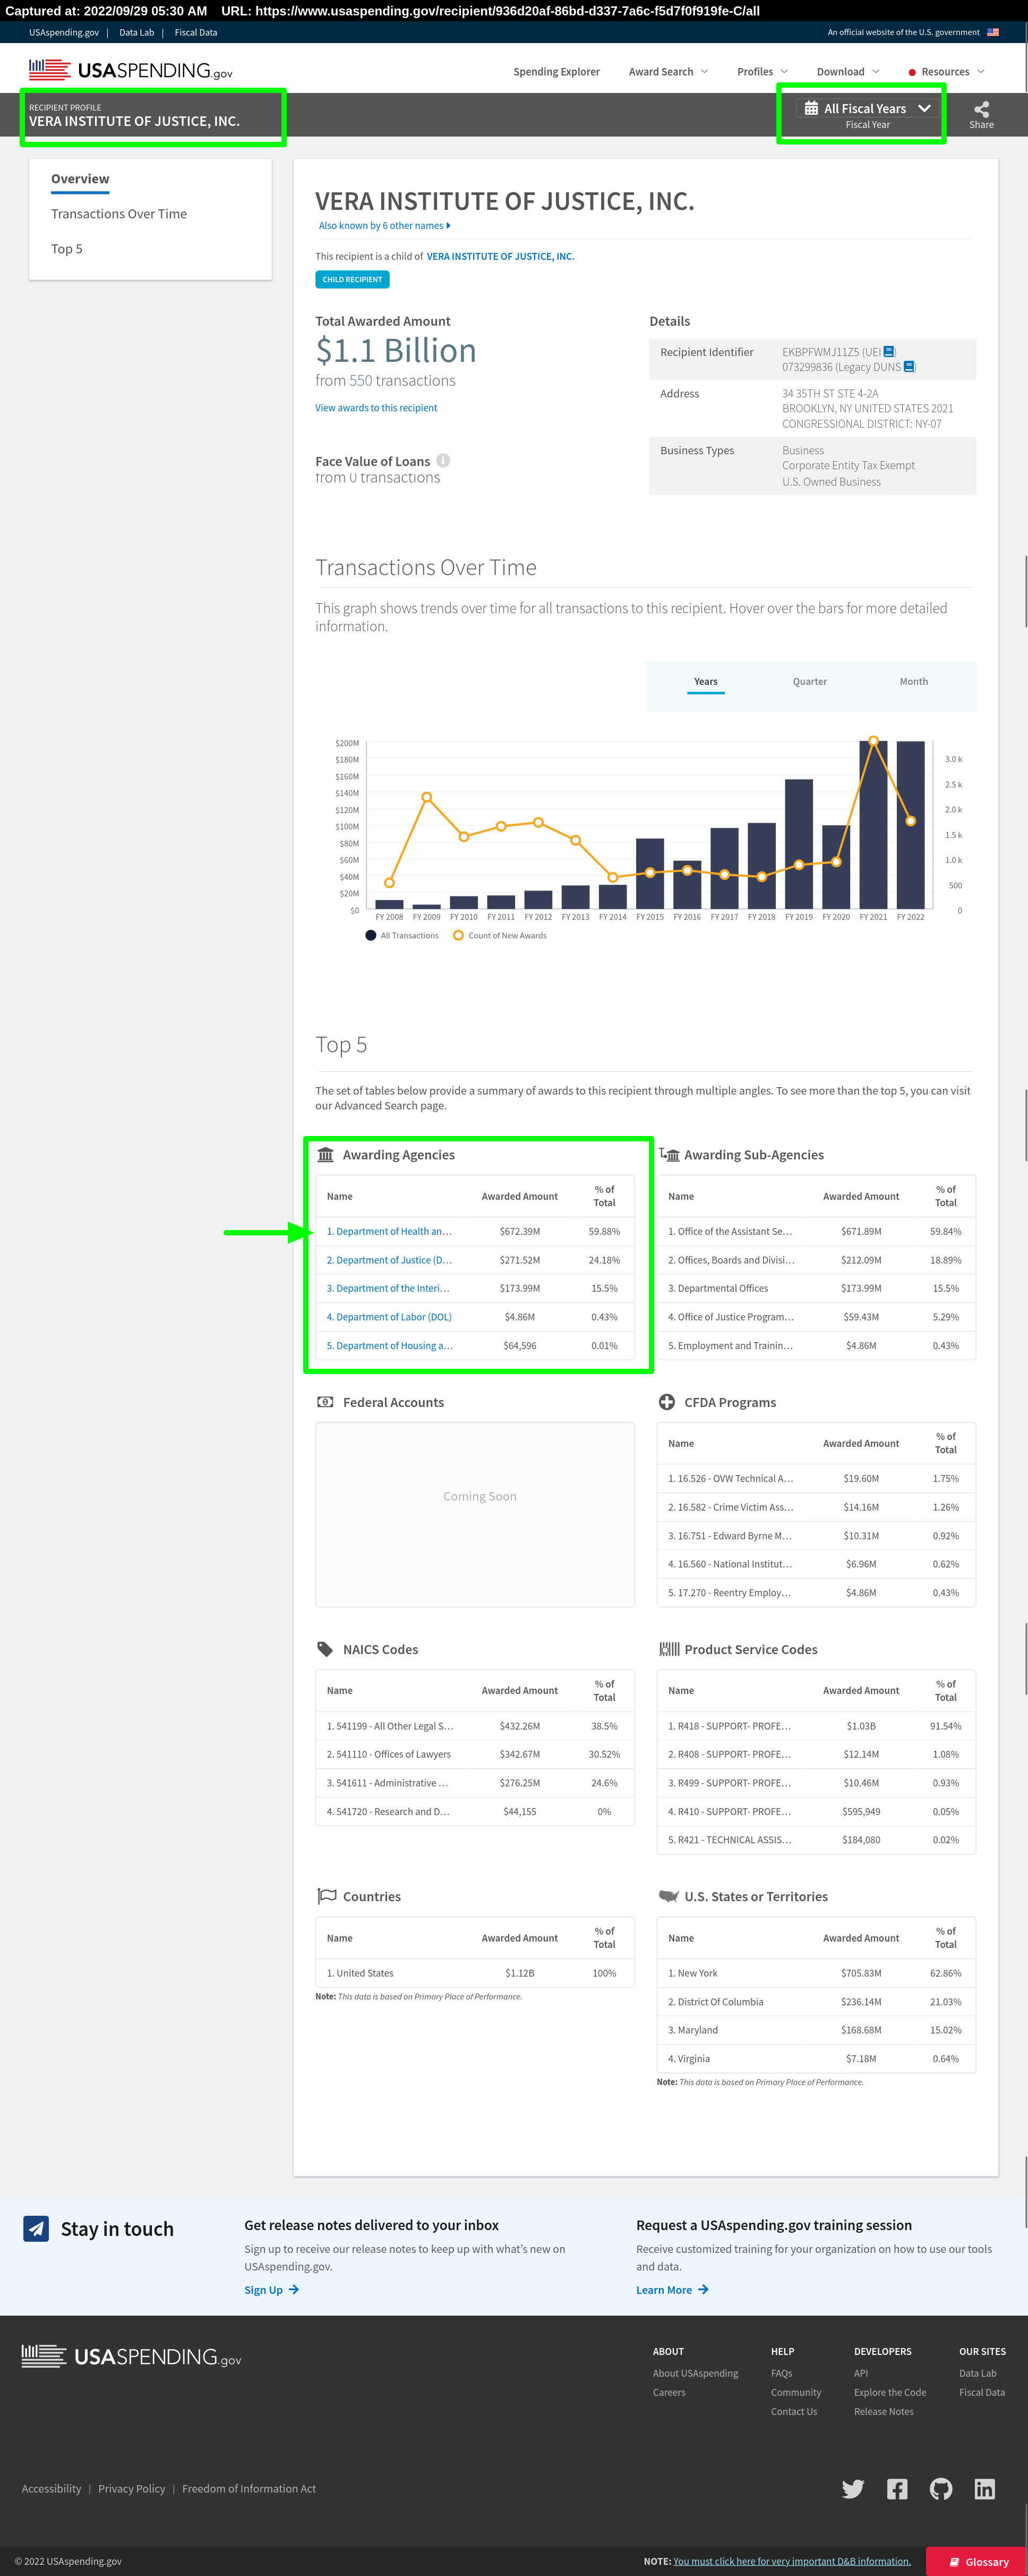Open Data Lab link in top bar
Screen dimensions: 1028x2576
pos(137,32)
